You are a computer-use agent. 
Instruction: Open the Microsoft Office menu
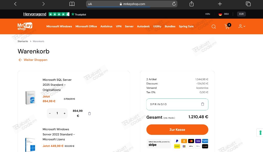tap(86, 26)
